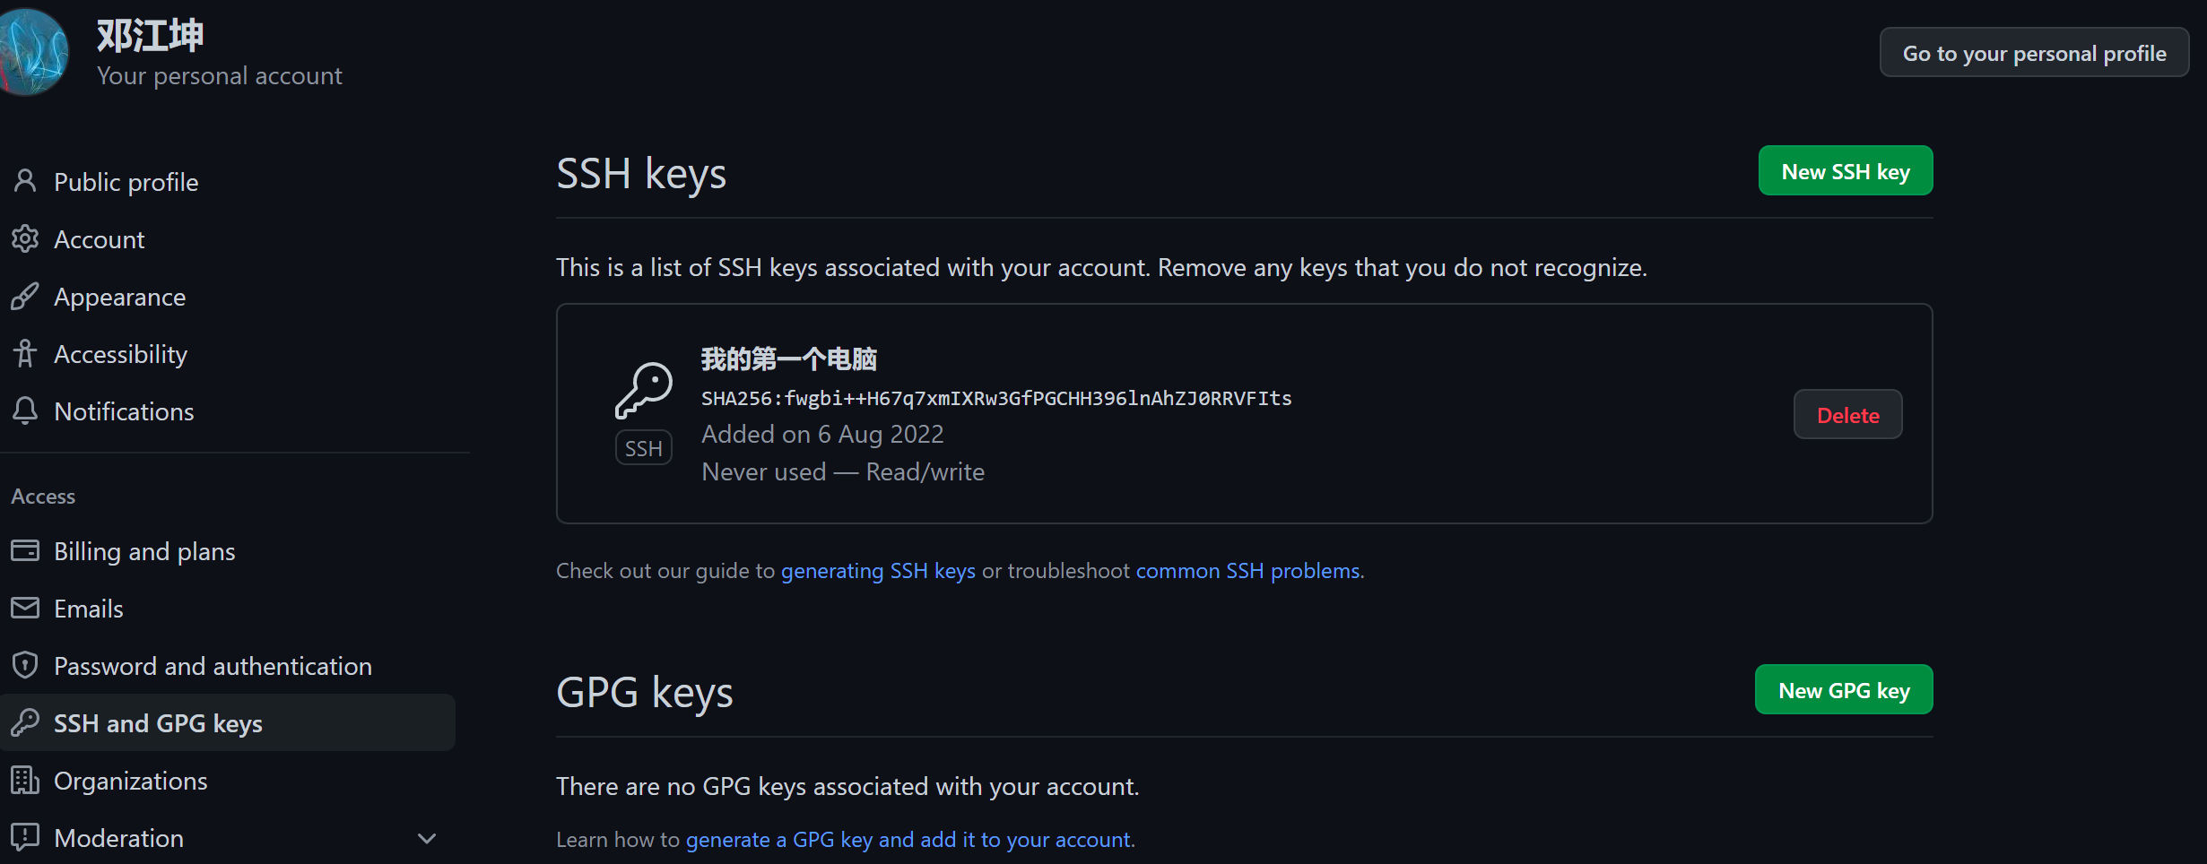Delete the listed SSH key
This screenshot has width=2207, height=864.
tap(1847, 415)
